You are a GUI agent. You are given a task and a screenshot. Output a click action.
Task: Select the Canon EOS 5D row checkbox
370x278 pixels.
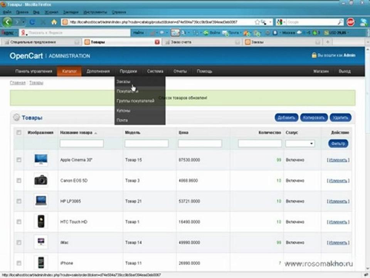tap(19, 181)
